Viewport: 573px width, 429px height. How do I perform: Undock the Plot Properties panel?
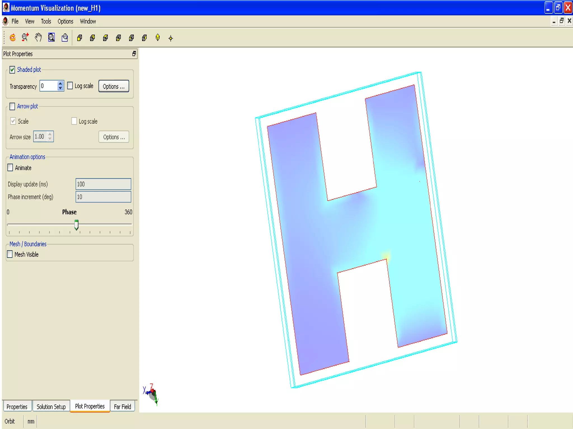coord(134,54)
